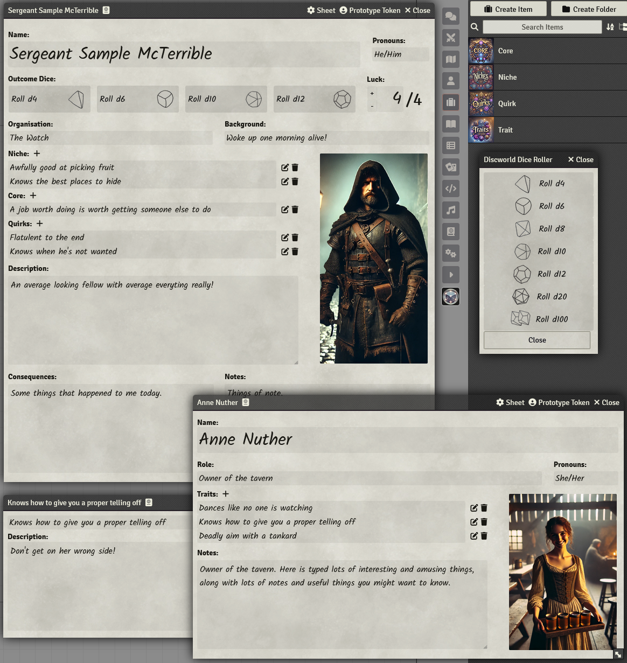Edit quirk 'Knows when he's not wanted'

[x=285, y=252]
